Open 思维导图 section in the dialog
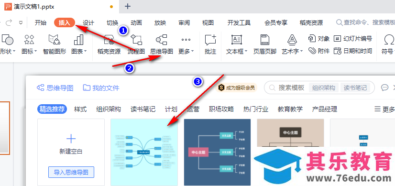 tap(55, 88)
